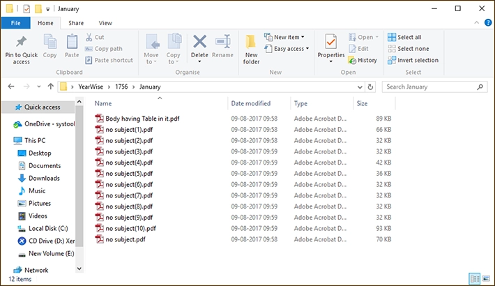Click Select none option
Viewport: 495px width, 286px height.
tap(409, 49)
